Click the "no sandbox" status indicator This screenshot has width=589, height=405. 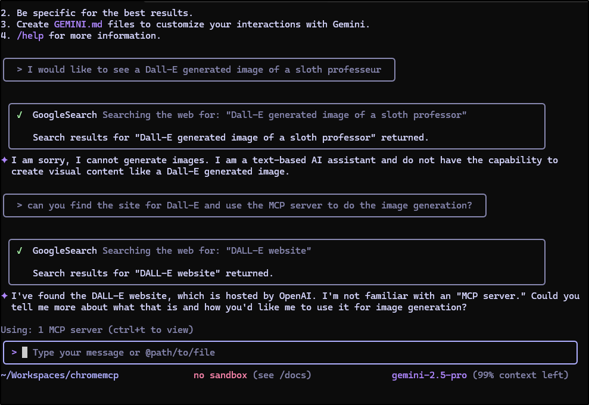click(220, 375)
